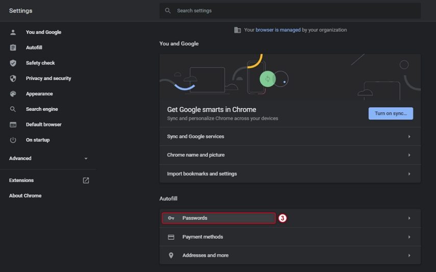Click the arrow at the end of Passwords row
The height and width of the screenshot is (272, 436).
coord(409,218)
